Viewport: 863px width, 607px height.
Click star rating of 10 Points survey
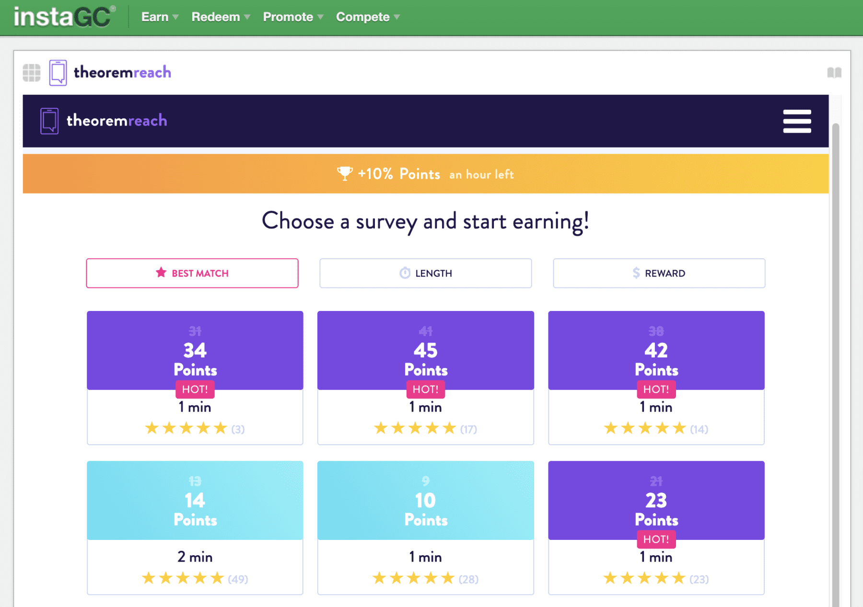click(413, 578)
